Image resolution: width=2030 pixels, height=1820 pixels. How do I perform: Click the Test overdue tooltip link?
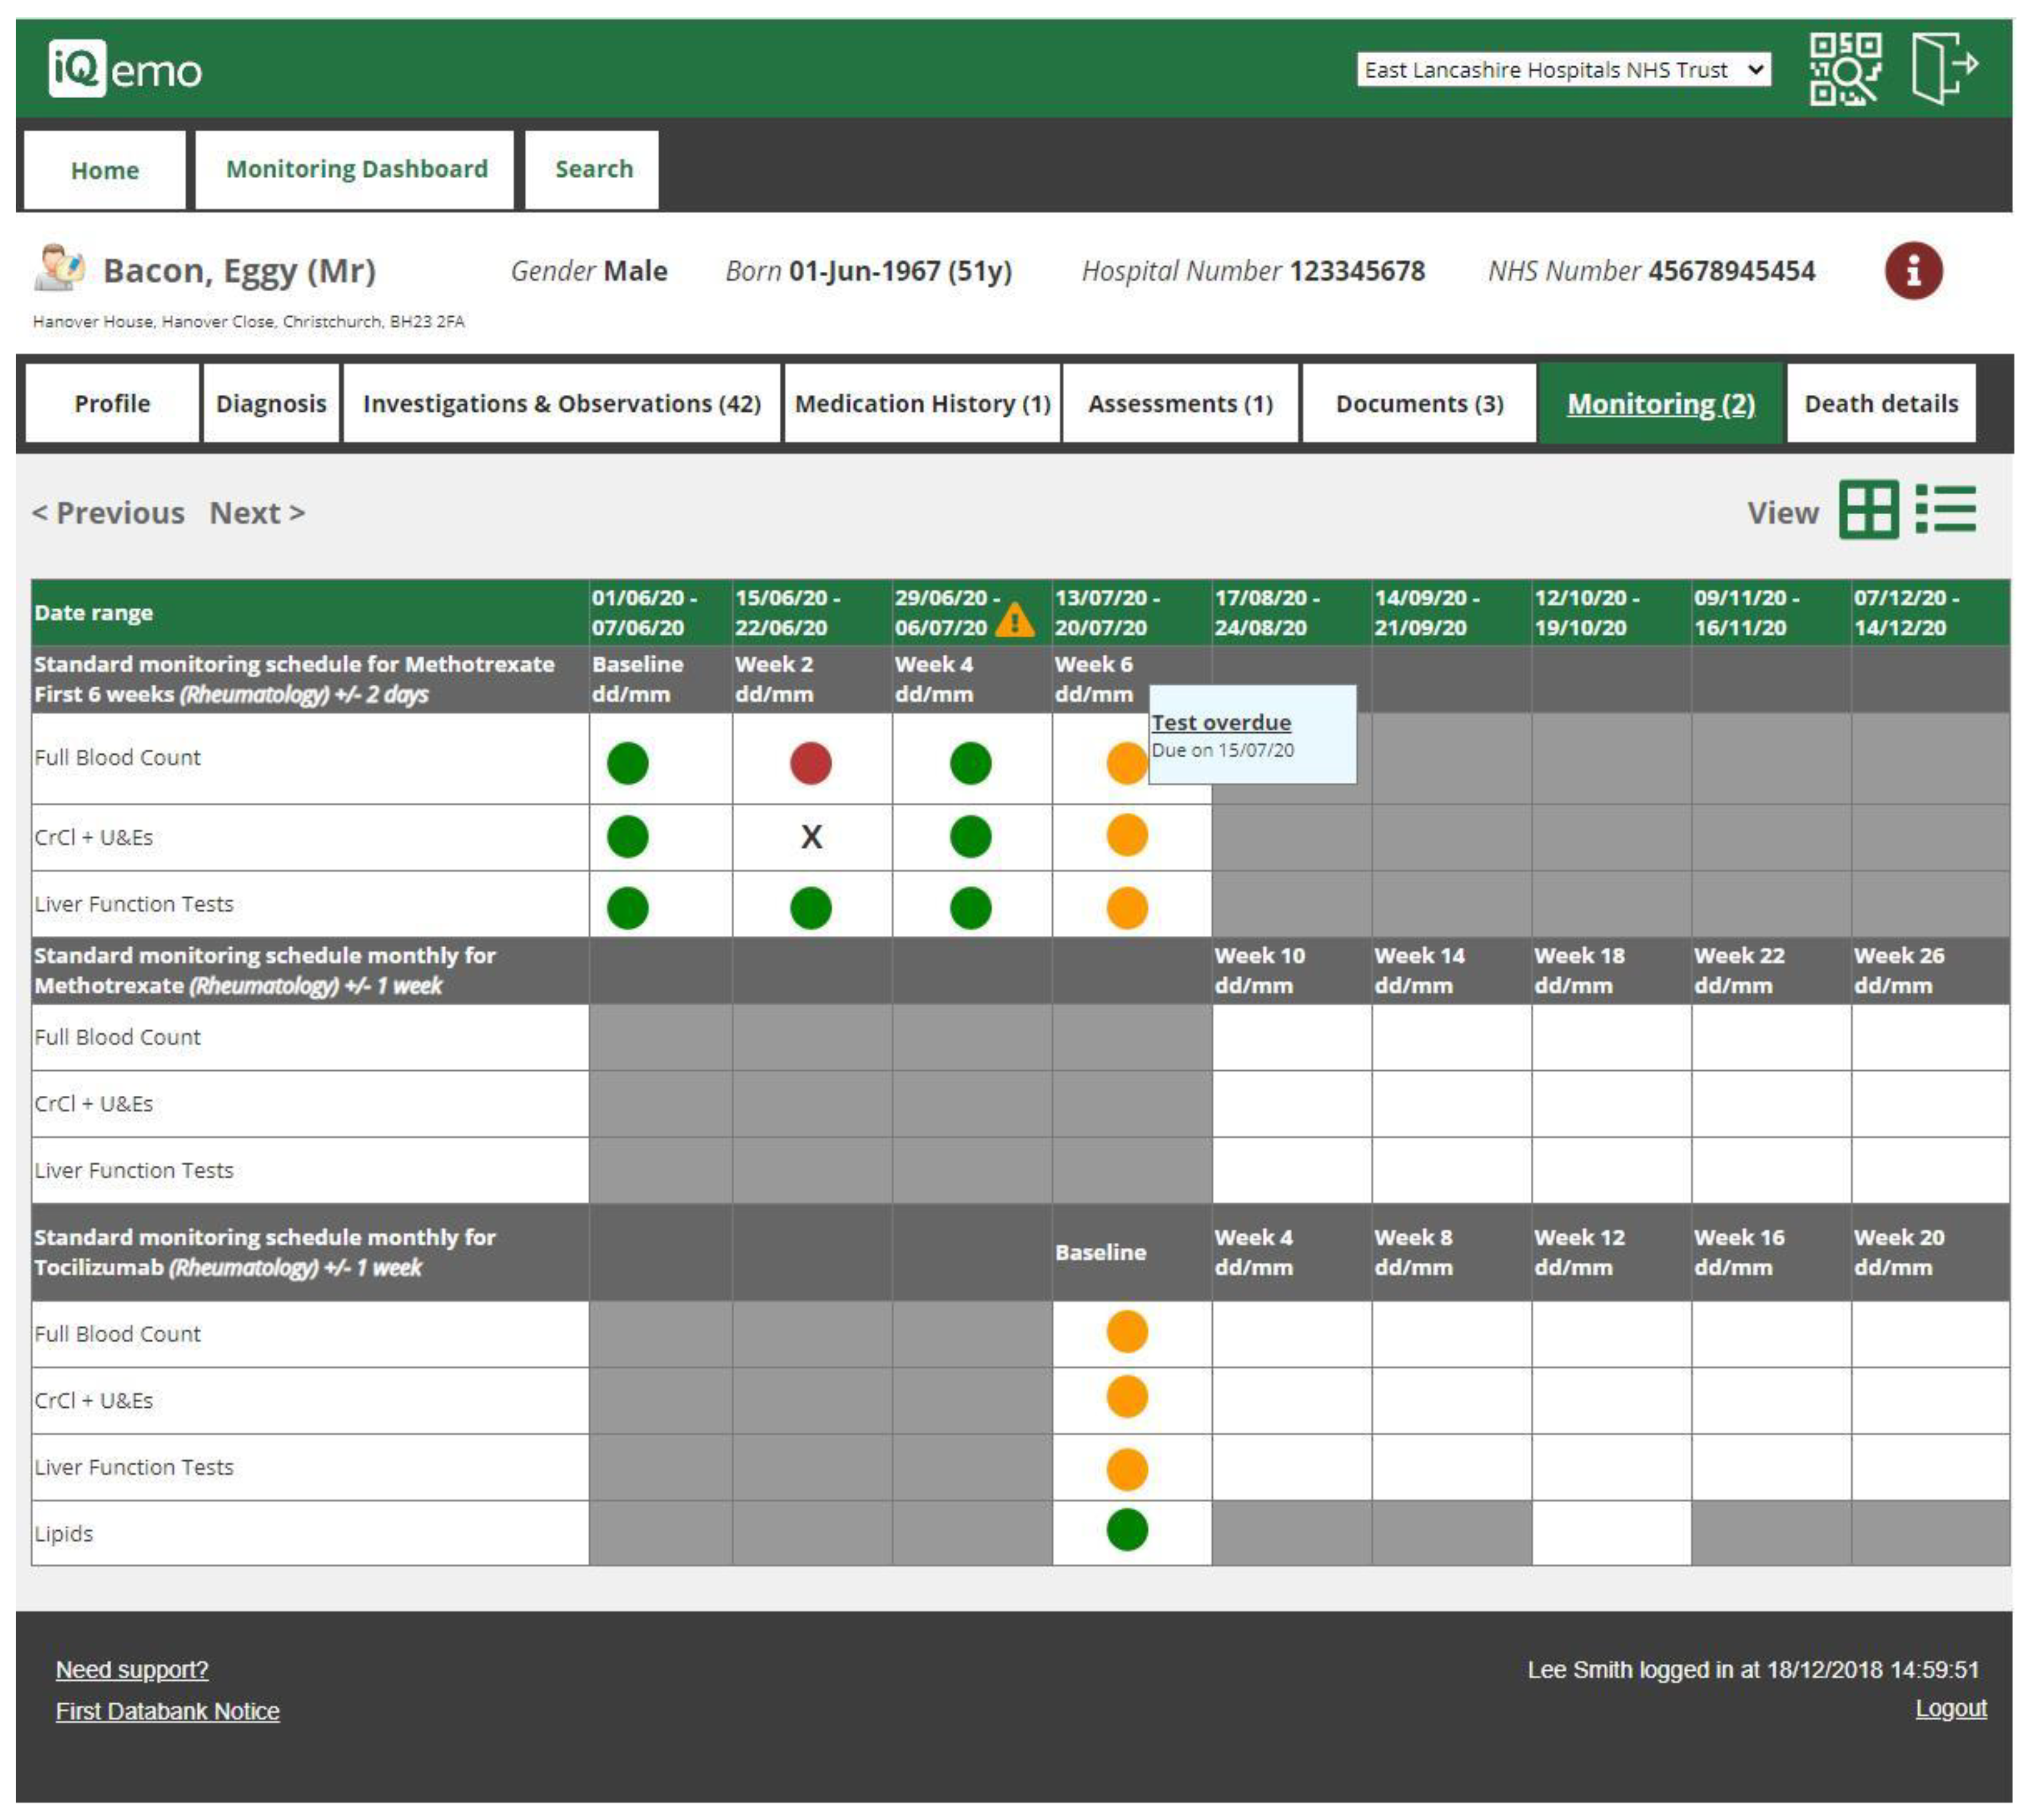point(1220,722)
